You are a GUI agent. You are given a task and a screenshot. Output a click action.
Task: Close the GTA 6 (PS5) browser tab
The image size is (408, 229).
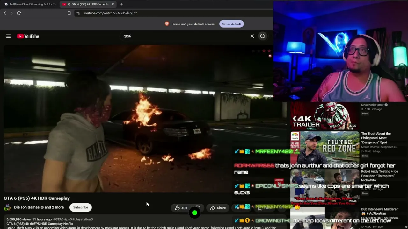(113, 4)
